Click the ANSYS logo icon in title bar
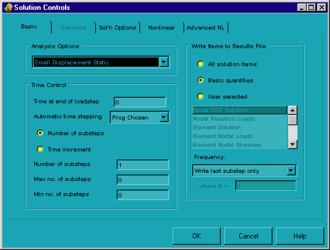 tap(8, 8)
